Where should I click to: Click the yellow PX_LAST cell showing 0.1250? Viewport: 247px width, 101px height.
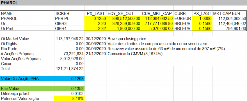(x=96, y=18)
